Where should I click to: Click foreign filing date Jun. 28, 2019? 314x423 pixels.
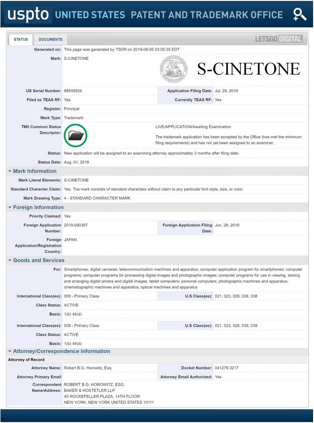tap(227, 225)
